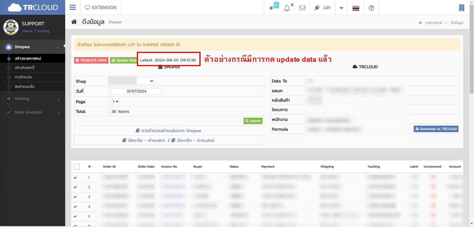Collapse the Shopee sidebar section
Screen dimensions: 474x227
33,47
